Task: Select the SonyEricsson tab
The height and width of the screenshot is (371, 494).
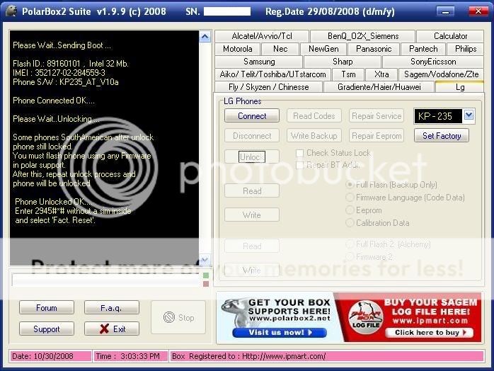Action: [x=433, y=62]
